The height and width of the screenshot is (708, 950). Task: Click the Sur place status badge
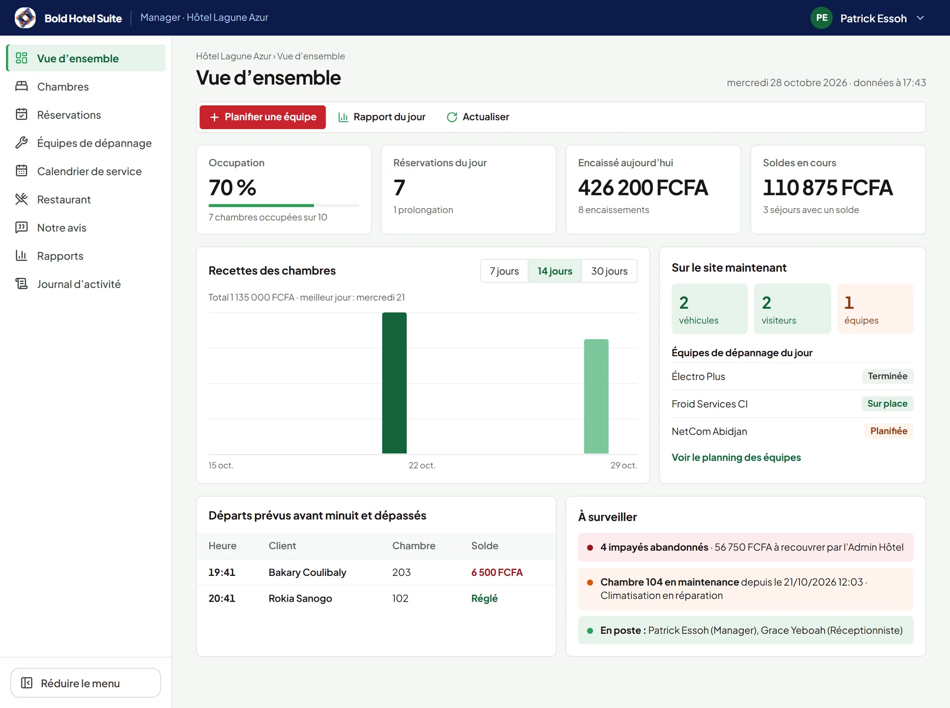(x=887, y=404)
